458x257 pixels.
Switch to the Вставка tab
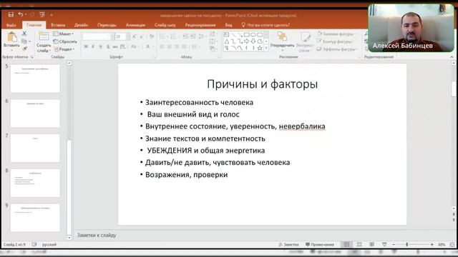tap(58, 25)
